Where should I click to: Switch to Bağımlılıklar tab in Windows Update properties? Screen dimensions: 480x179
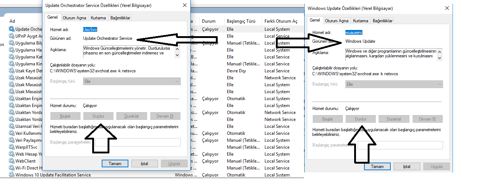(x=382, y=21)
